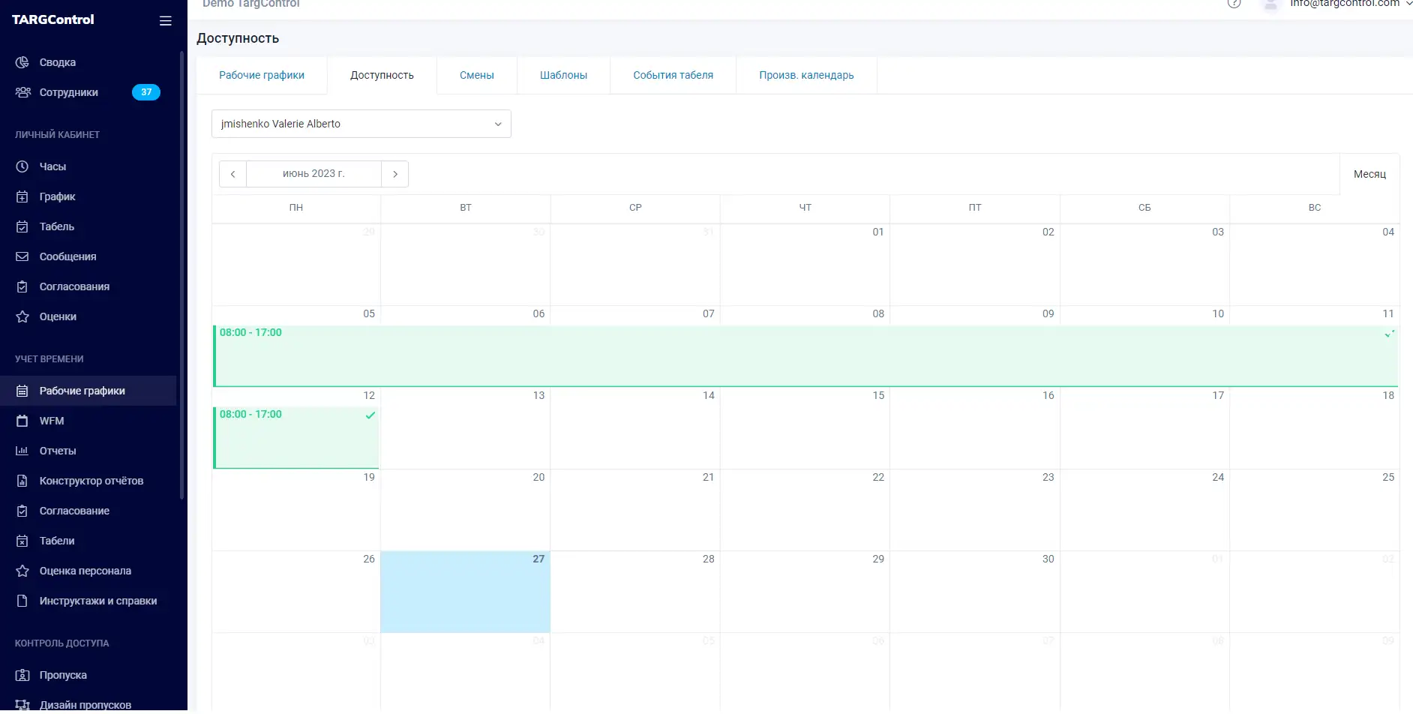Viewport: 1413px width, 714px height.
Task: Open the employee selector jmishenko Valerie Alberto
Action: pos(361,124)
